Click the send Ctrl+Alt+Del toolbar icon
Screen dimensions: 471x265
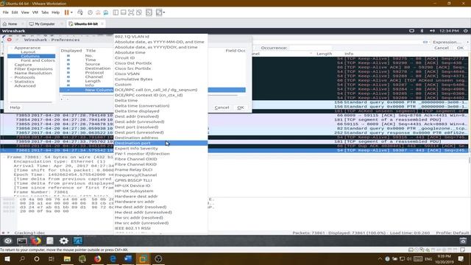pos(80,13)
